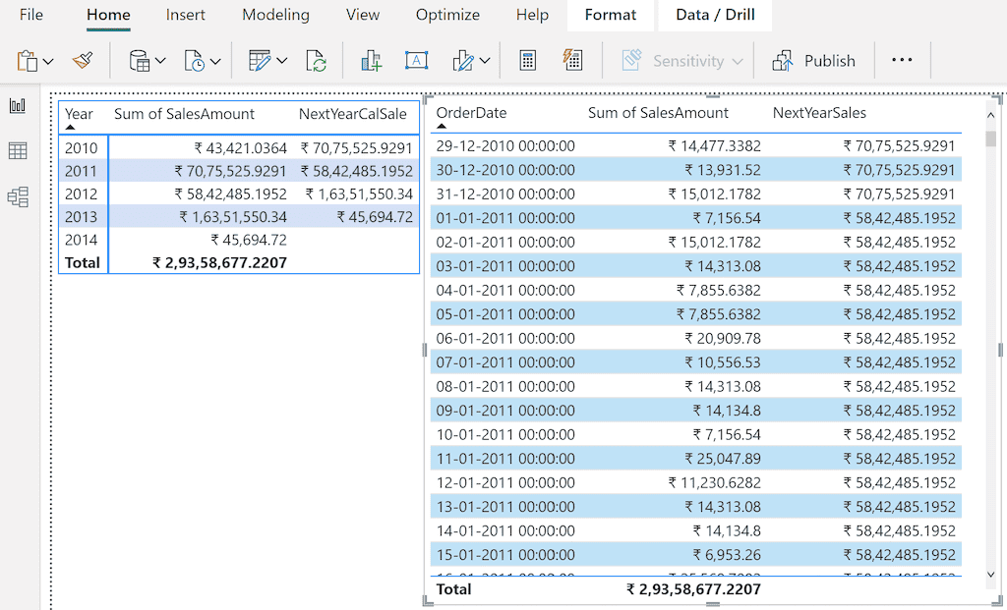
Task: Expand the Get data dropdown
Action: [159, 60]
